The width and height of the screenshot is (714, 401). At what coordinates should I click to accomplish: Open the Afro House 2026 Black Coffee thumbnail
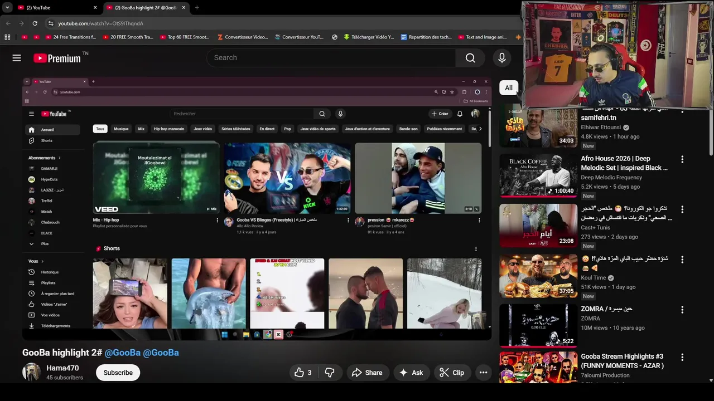(538, 176)
